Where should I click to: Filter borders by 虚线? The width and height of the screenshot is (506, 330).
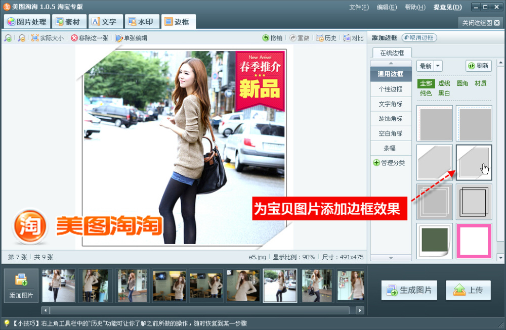[444, 83]
